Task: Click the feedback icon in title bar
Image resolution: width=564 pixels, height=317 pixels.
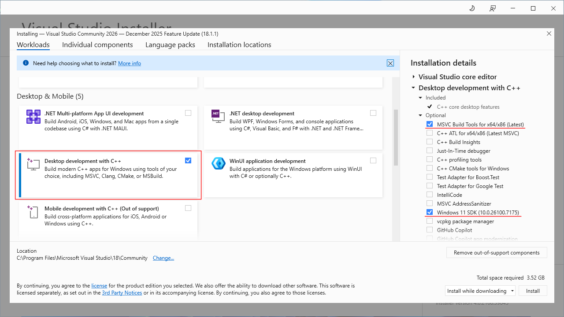Action: [x=493, y=8]
